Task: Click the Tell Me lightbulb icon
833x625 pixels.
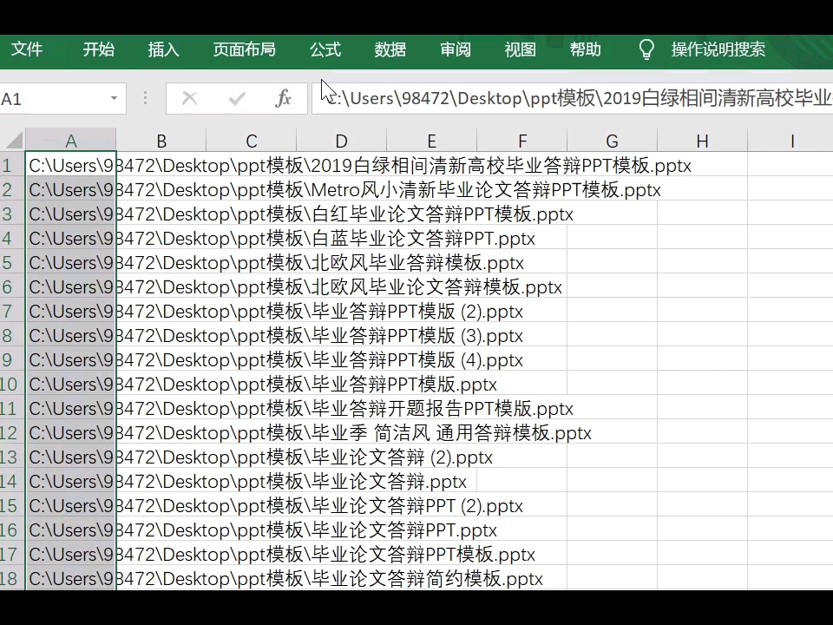Action: [x=646, y=49]
